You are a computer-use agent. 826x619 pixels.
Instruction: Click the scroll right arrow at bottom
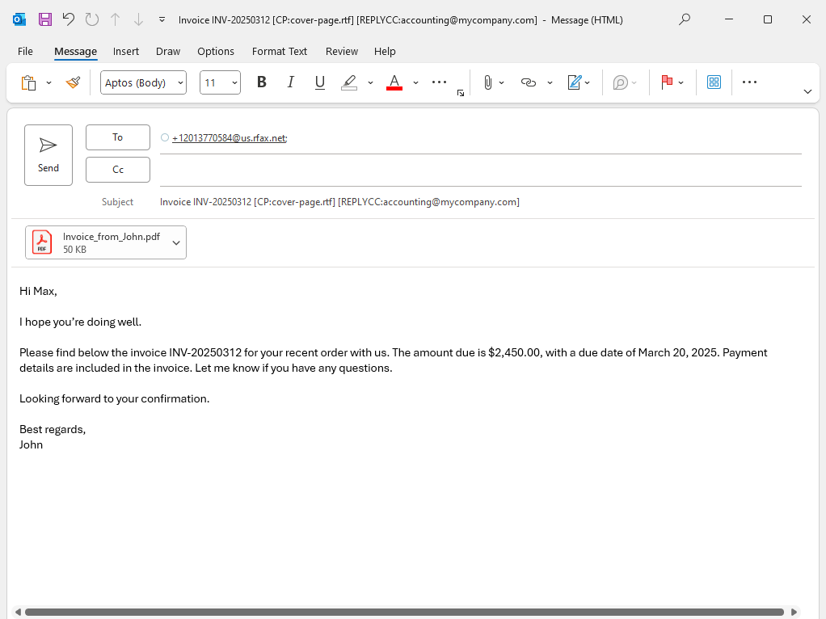tap(794, 612)
